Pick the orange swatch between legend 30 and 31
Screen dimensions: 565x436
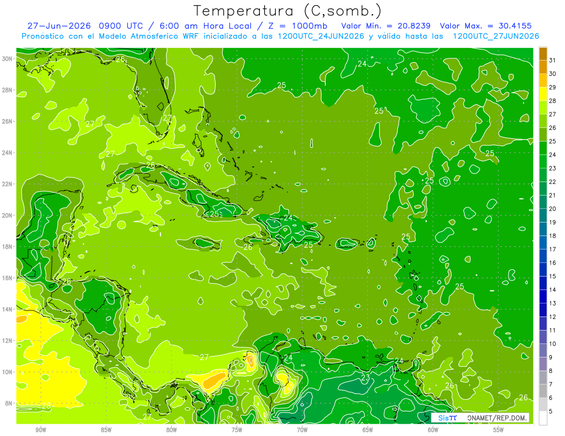(543, 67)
